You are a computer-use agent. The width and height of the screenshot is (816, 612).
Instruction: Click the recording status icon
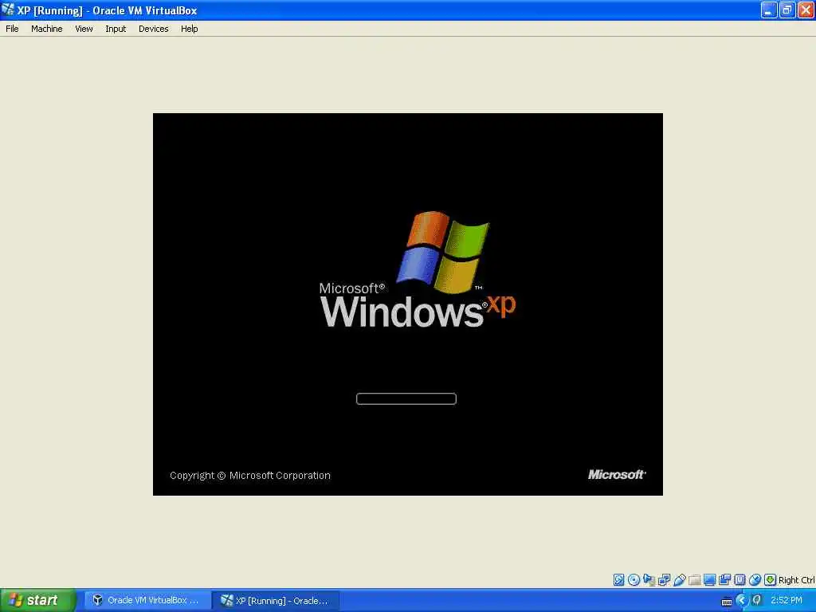click(724, 580)
